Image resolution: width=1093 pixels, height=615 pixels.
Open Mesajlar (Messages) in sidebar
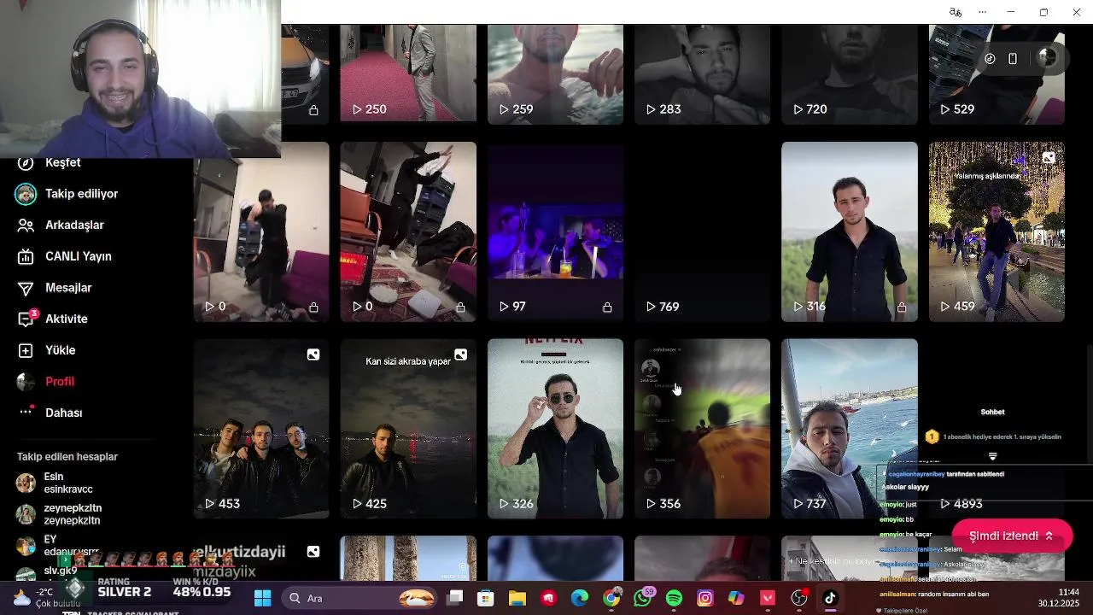(x=56, y=288)
